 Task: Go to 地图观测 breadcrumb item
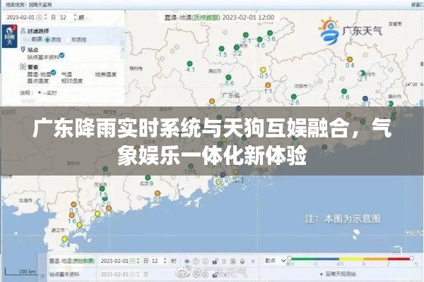tap(14, 5)
